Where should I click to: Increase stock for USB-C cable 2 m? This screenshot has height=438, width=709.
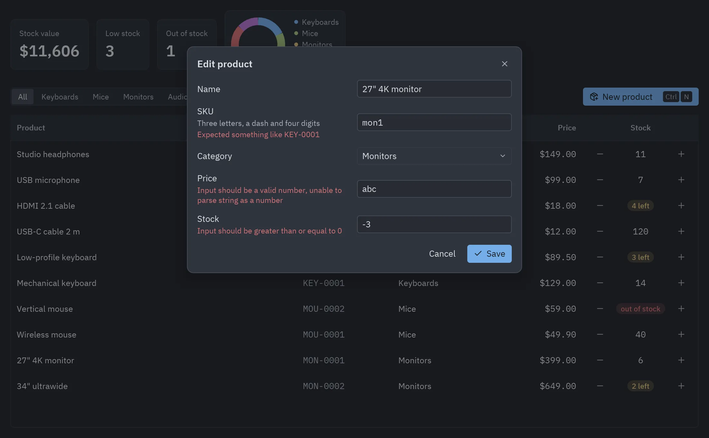point(681,231)
